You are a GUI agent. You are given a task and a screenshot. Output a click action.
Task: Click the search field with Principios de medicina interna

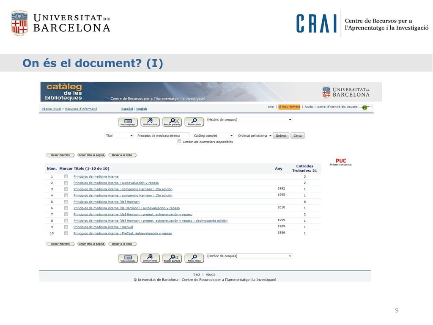point(163,136)
